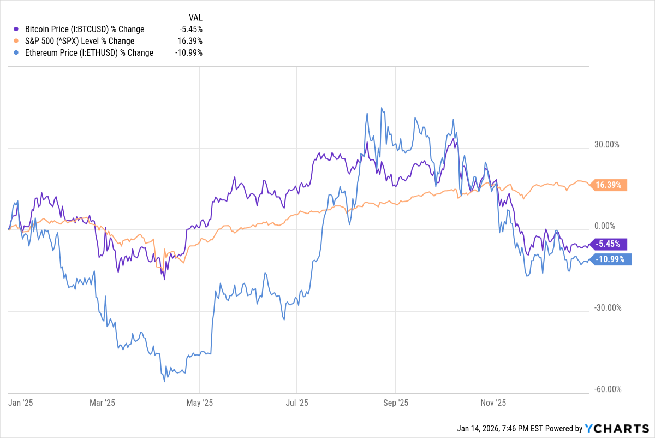The width and height of the screenshot is (655, 438).
Task: Click the 30.00% y-axis label
Action: click(607, 145)
